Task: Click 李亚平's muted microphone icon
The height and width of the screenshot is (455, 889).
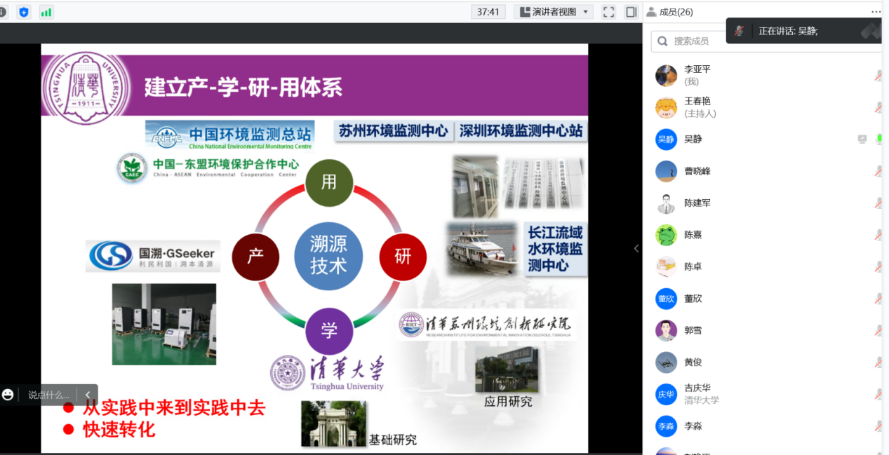Action: click(x=879, y=76)
